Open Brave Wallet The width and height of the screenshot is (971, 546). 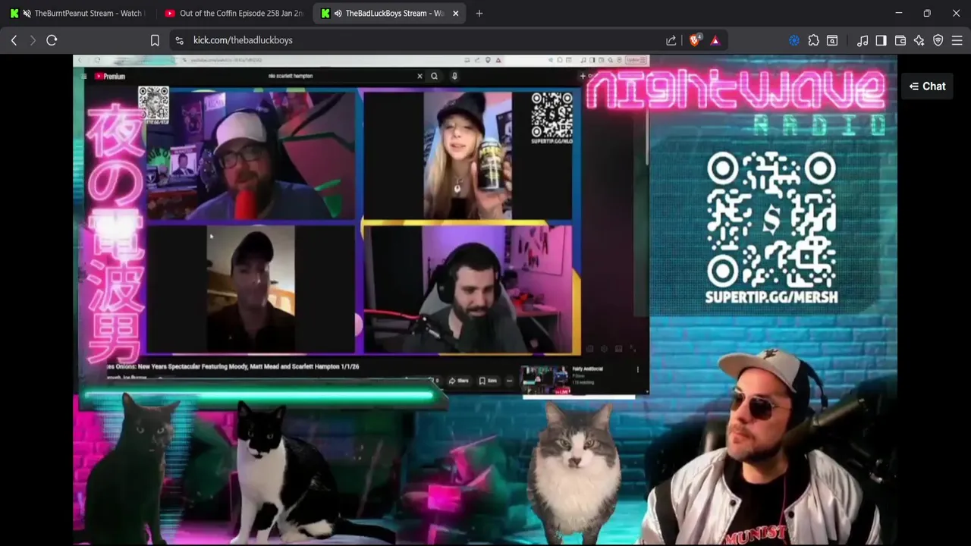point(900,40)
